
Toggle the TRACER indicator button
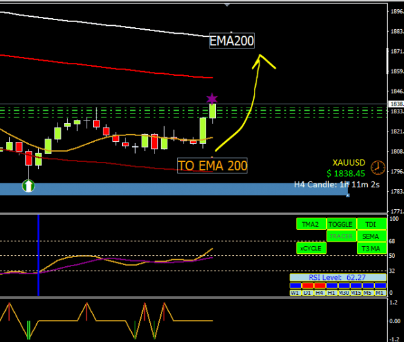click(341, 236)
